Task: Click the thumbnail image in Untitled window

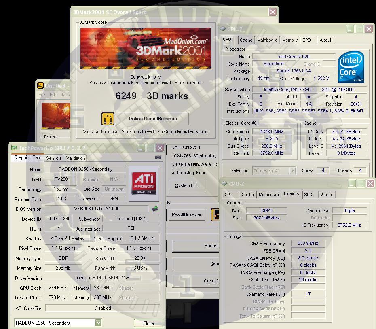Action: pos(56,116)
